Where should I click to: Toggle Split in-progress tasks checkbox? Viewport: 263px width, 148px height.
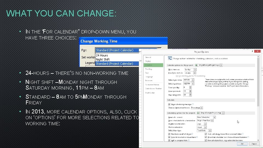pos(169,140)
